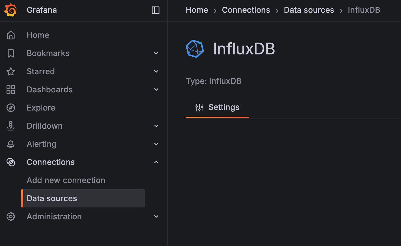Expand the Starred section chevron
Screen dimensions: 401x246
tap(156, 71)
